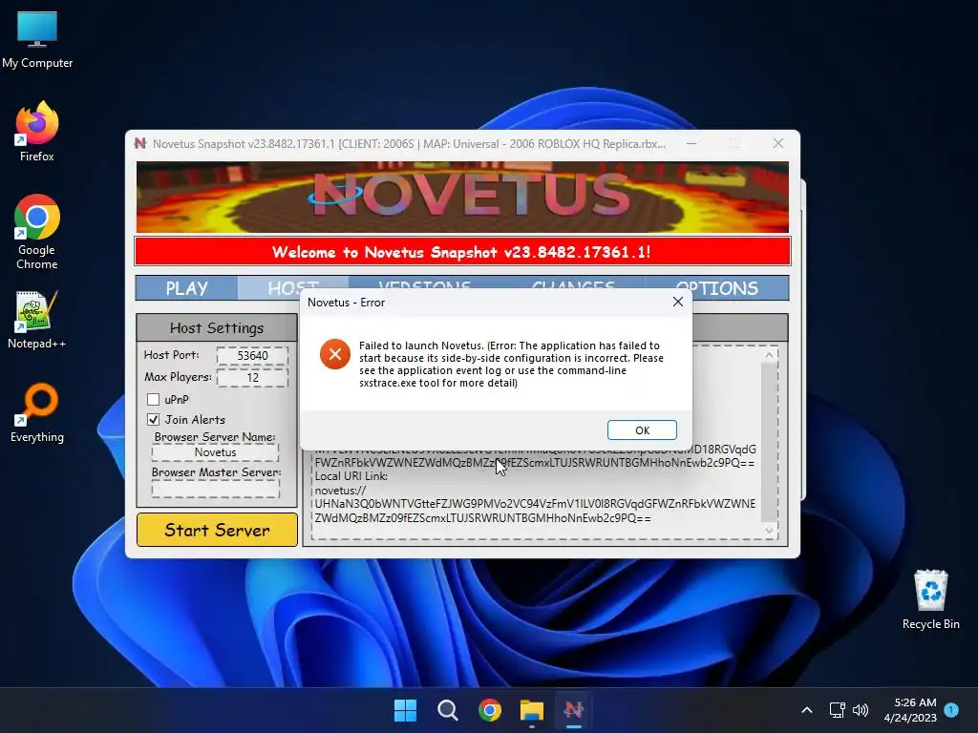Open the PLAY tab

coord(186,288)
